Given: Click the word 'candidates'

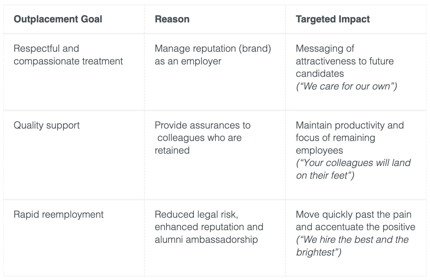Looking at the screenshot, I should pos(320,74).
